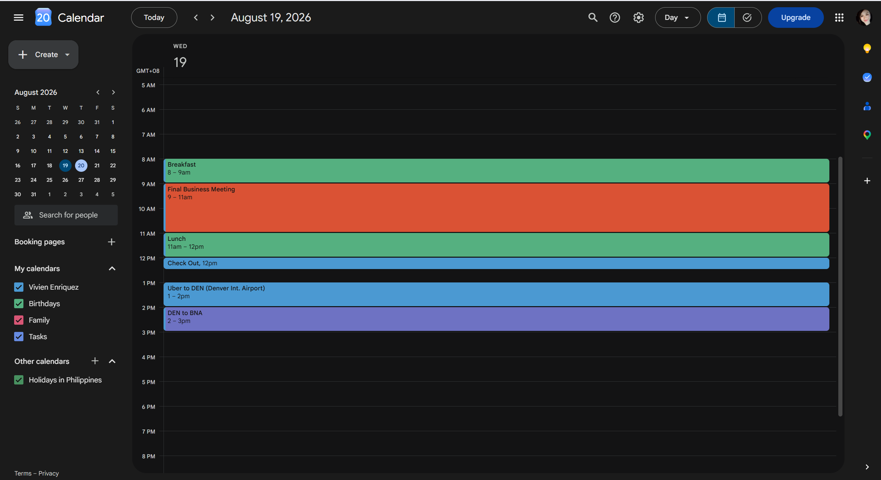
Task: Uncheck Holidays in Philippines calendar
Action: coord(19,380)
